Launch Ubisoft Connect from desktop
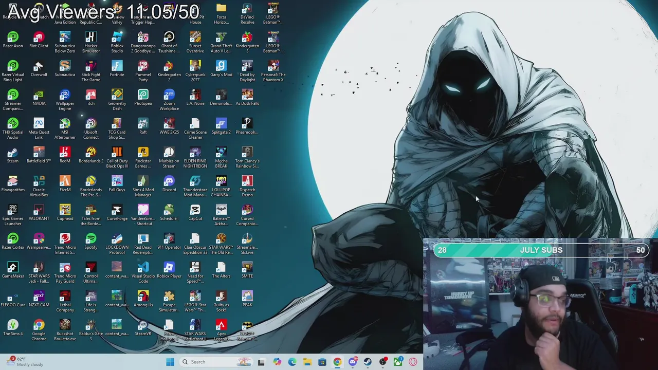This screenshot has height=370, width=658. (91, 129)
